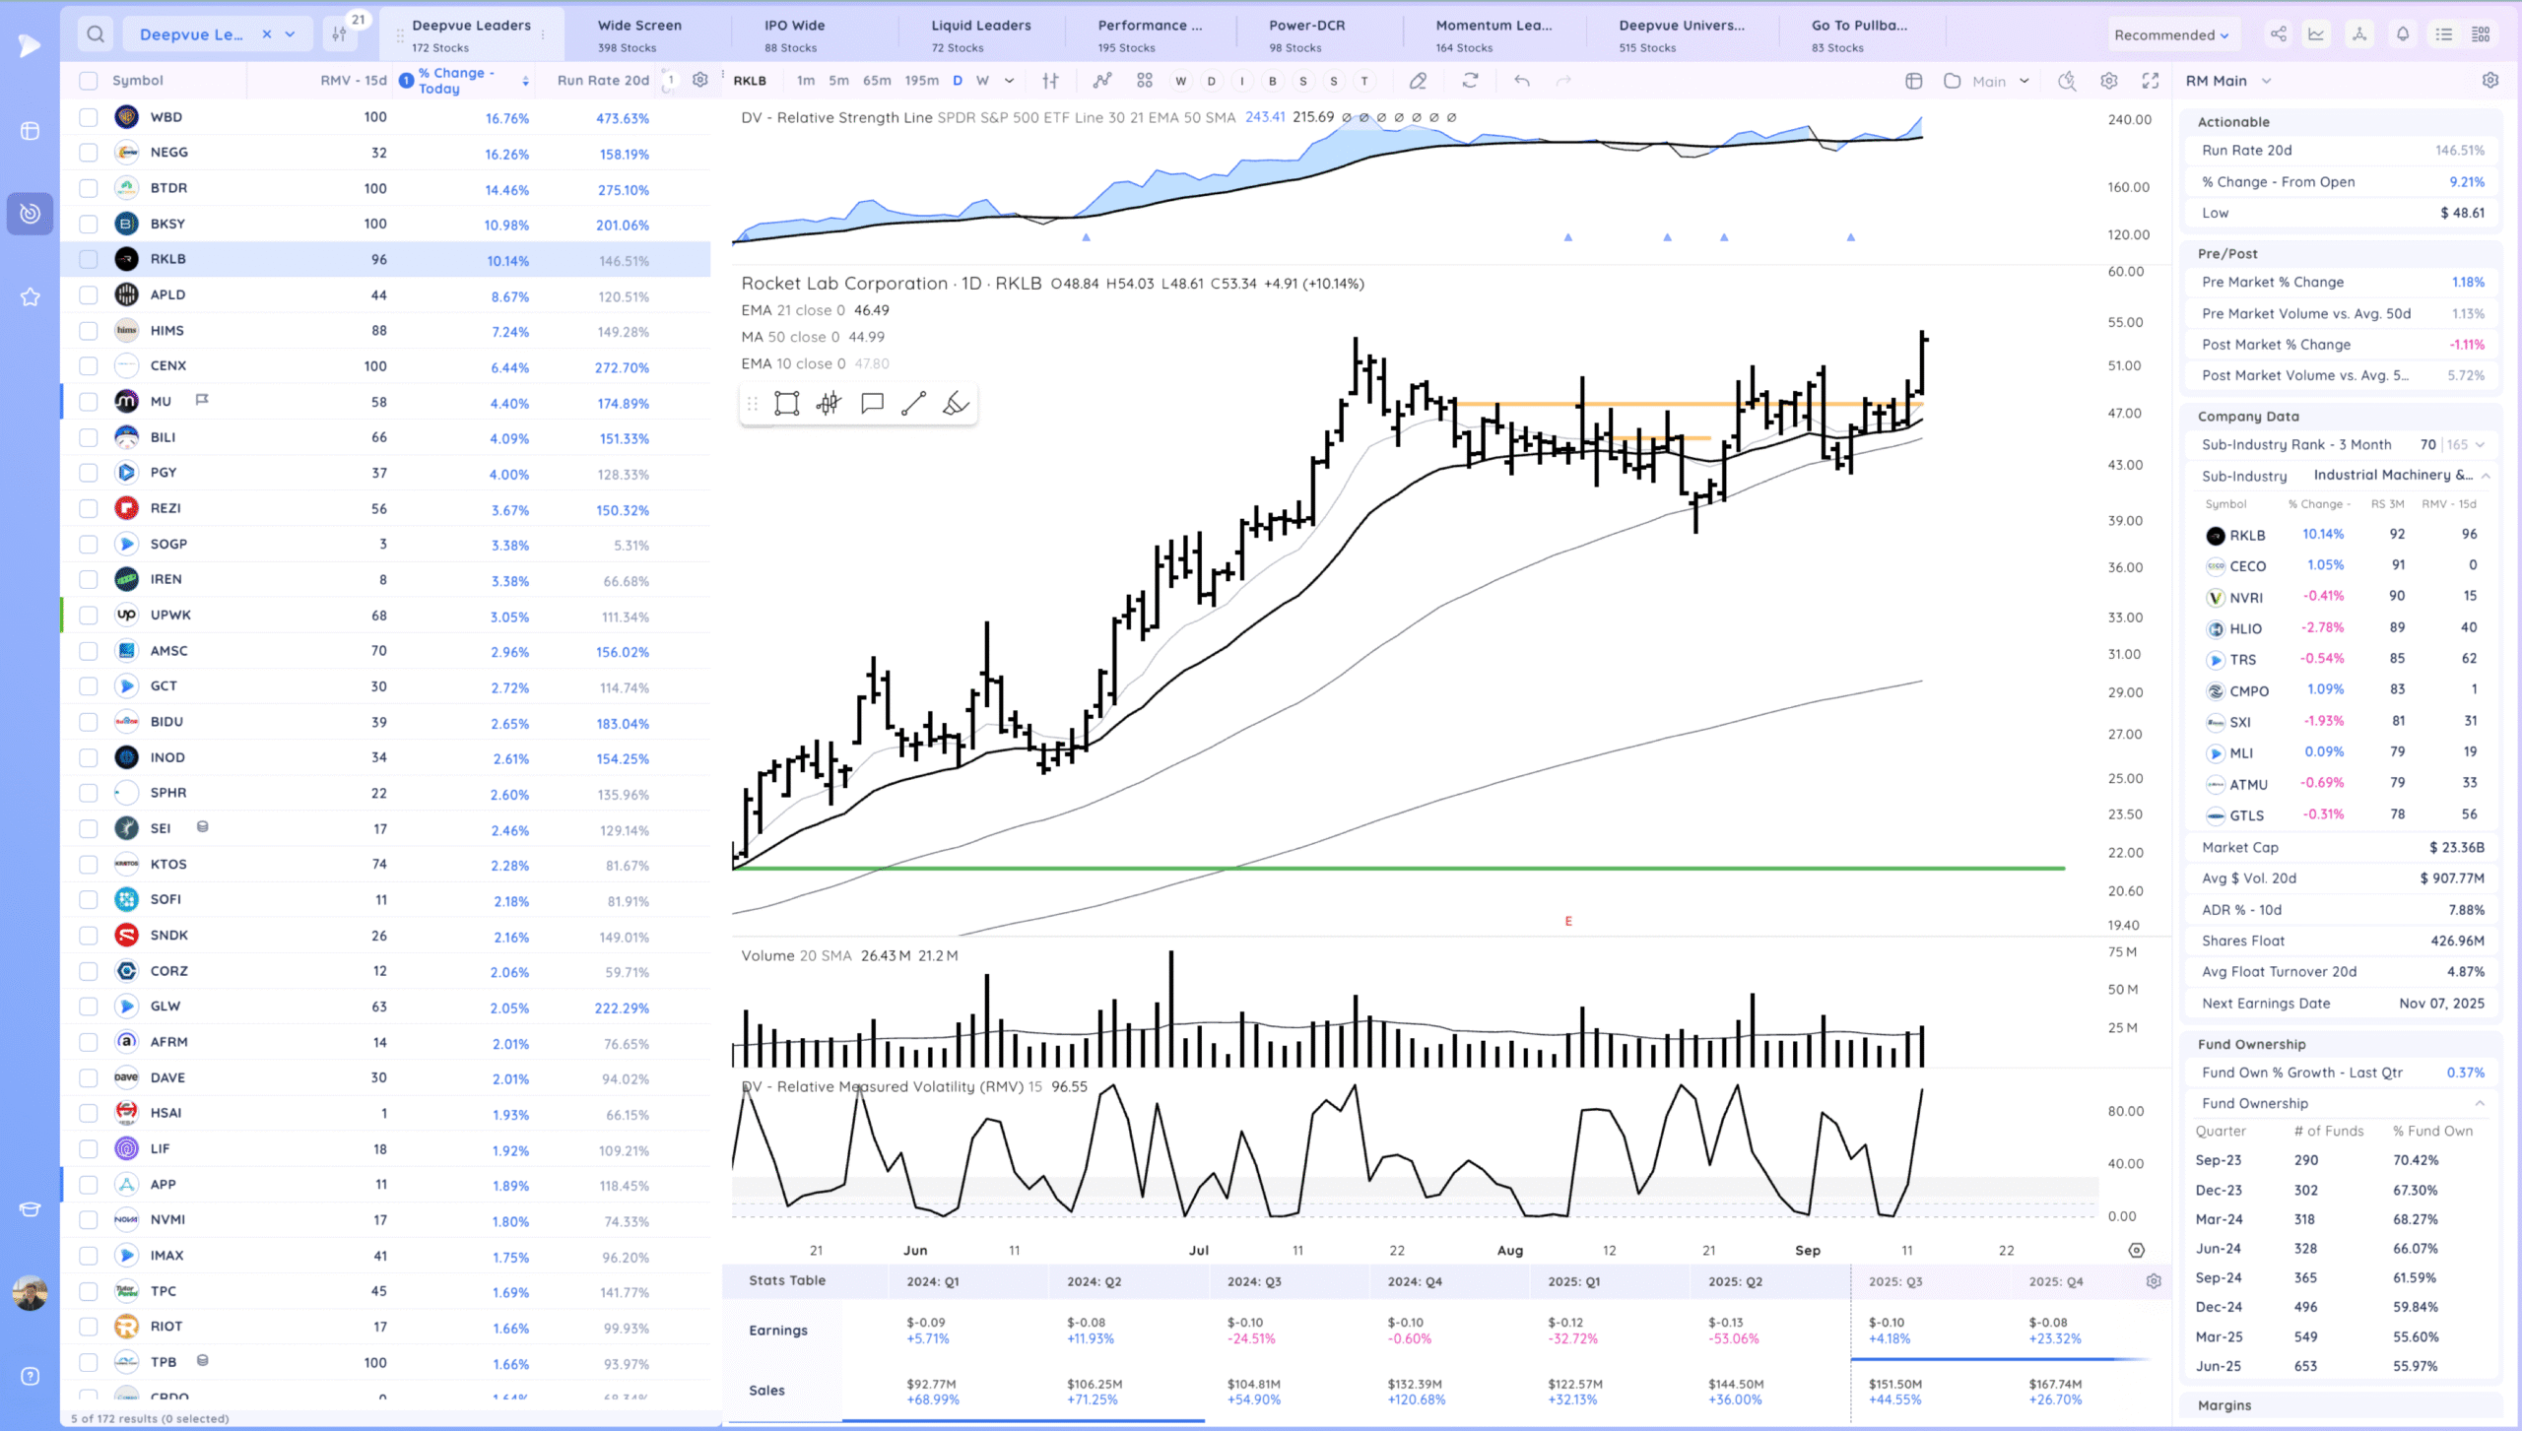2522x1431 pixels.
Task: Open the RM Main panel dropdown
Action: click(x=2266, y=81)
